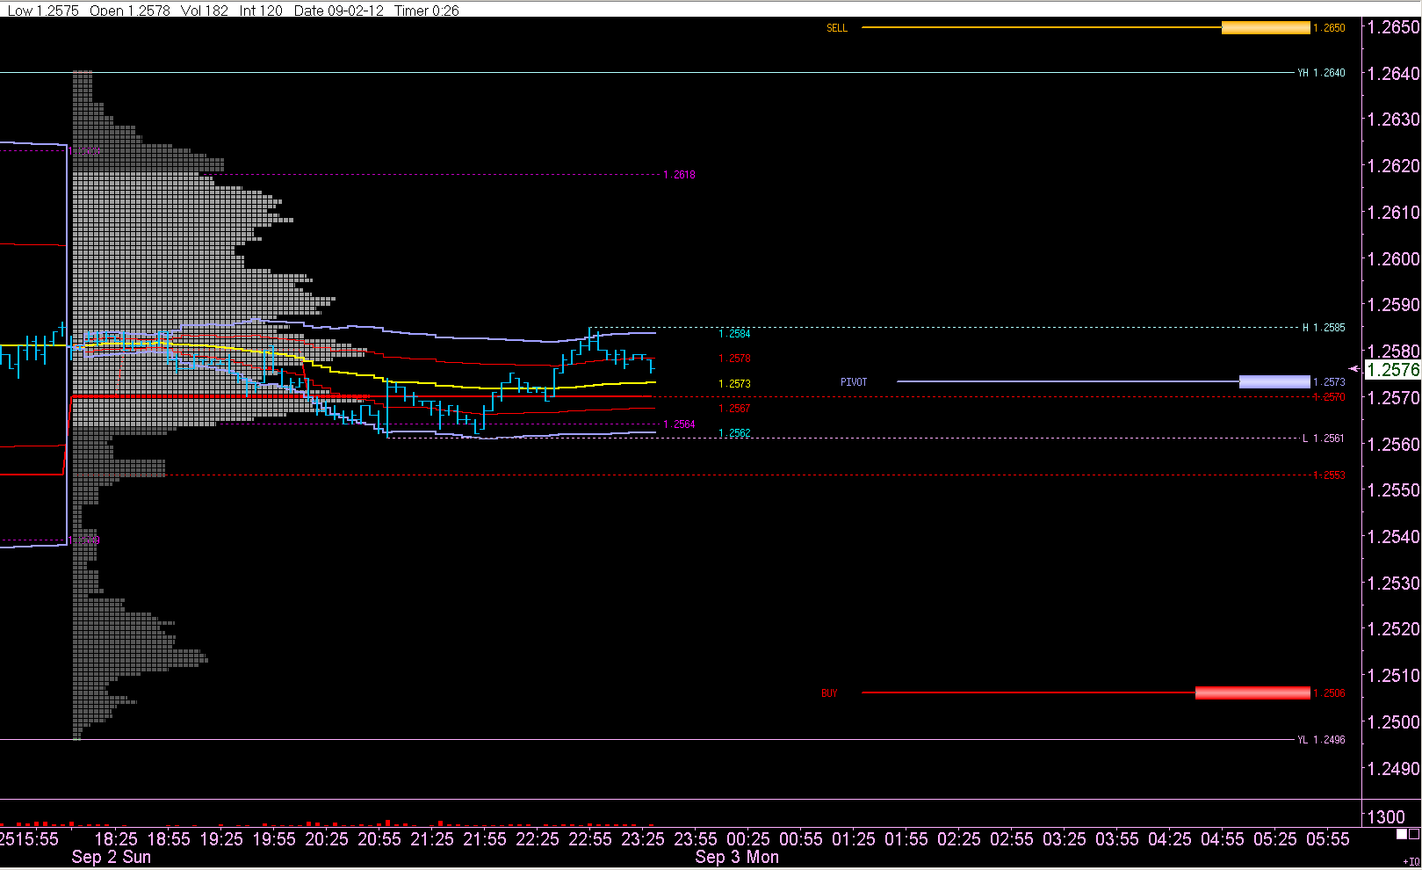1422x870 pixels.
Task: Click the 04:25 time axis label
Action: [1170, 839]
